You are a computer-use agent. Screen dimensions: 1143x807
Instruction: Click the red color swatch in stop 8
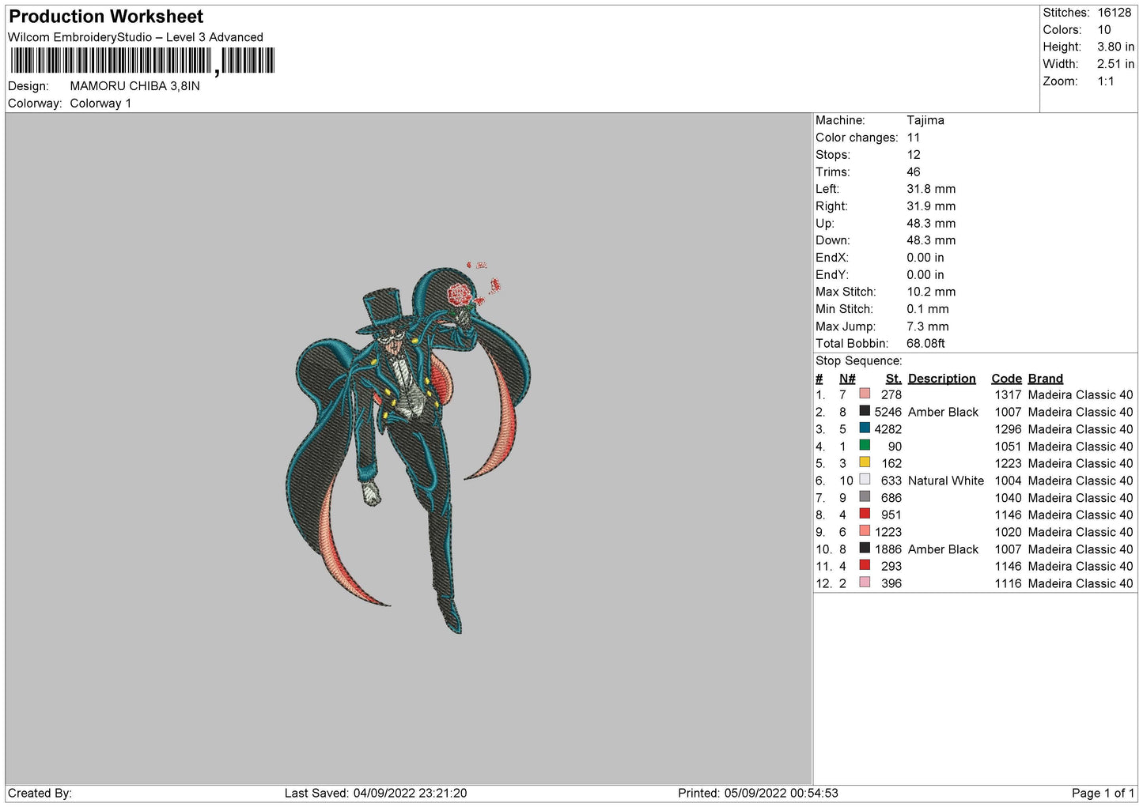pyautogui.click(x=865, y=514)
